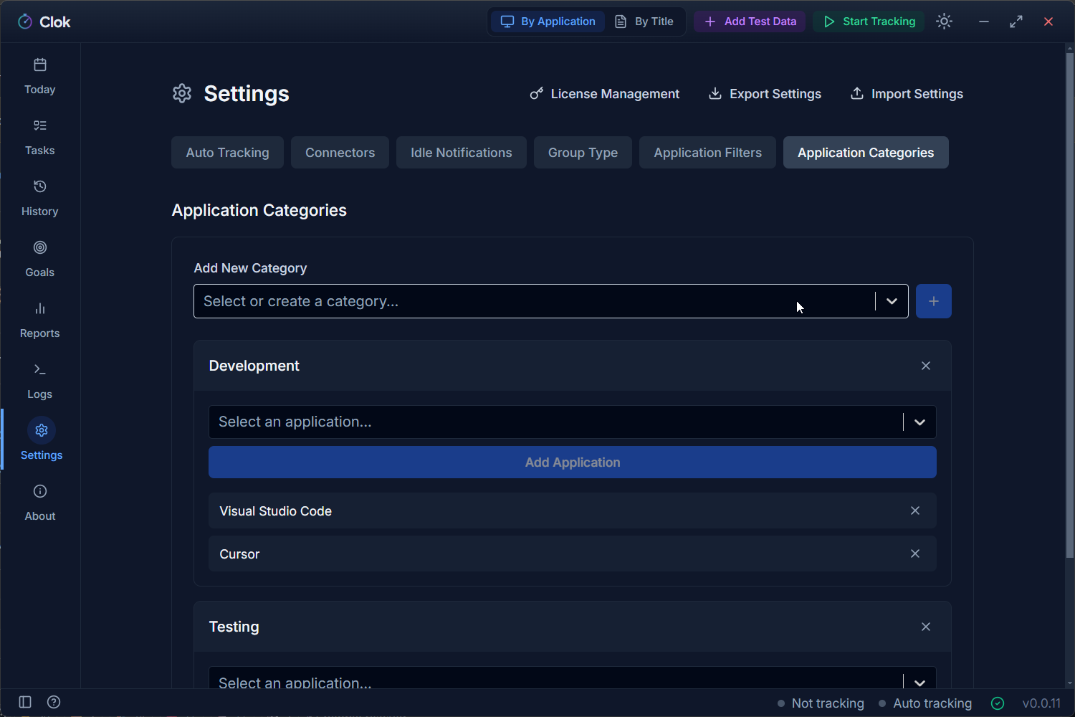Open the help question mark icon
Viewport: 1075px width, 717px height.
point(54,702)
